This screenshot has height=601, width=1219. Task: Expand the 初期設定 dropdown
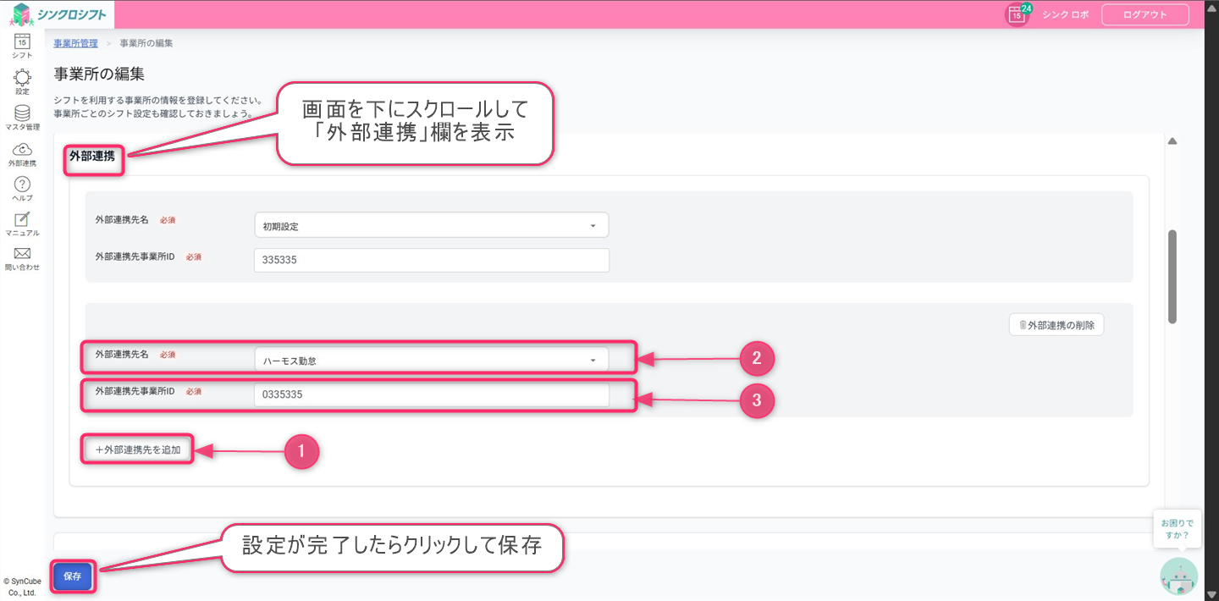tap(431, 225)
